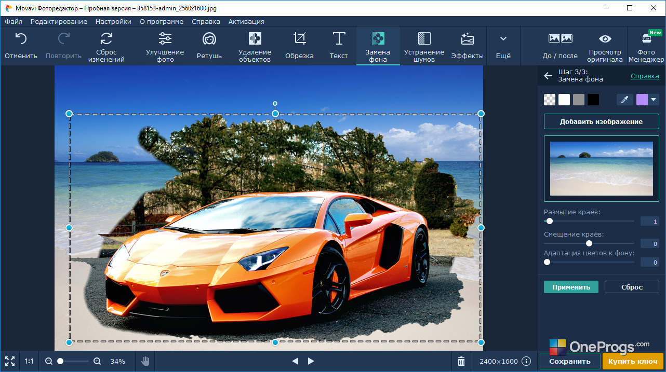Click the rotation handle above selection
This screenshot has width=666, height=372.
tap(275, 104)
